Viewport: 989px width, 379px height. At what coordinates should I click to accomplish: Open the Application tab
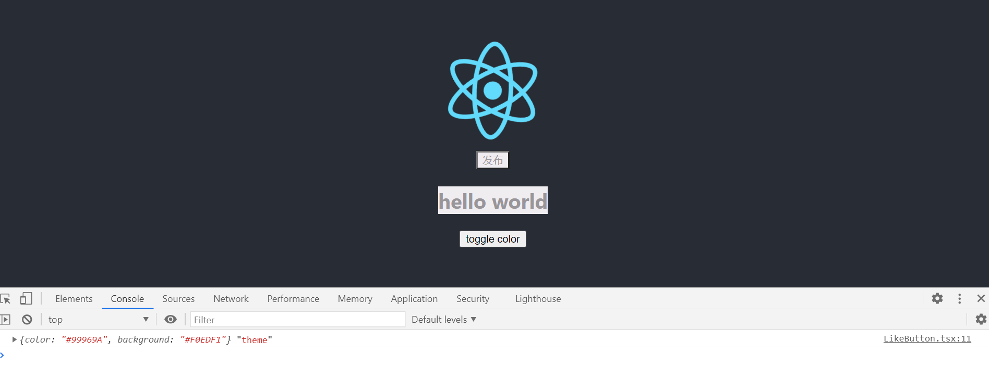coord(414,299)
